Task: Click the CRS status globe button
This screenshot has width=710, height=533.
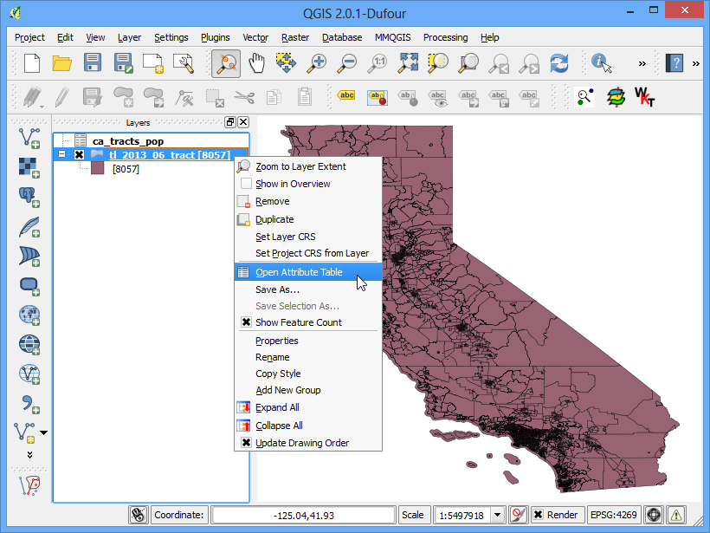Action: [x=654, y=515]
